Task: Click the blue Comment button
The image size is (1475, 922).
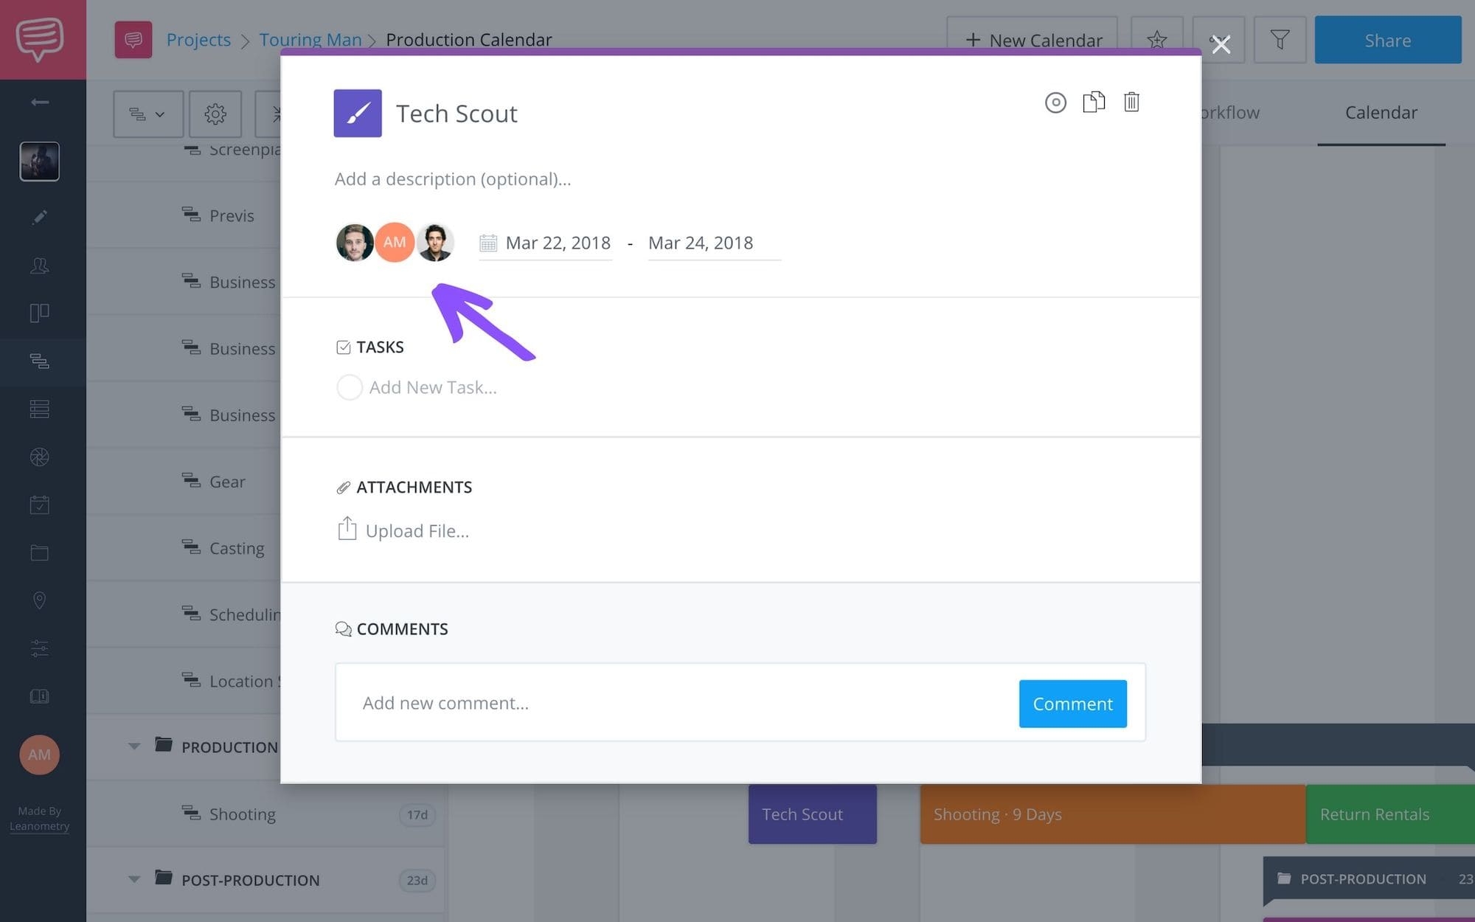Action: (x=1072, y=704)
